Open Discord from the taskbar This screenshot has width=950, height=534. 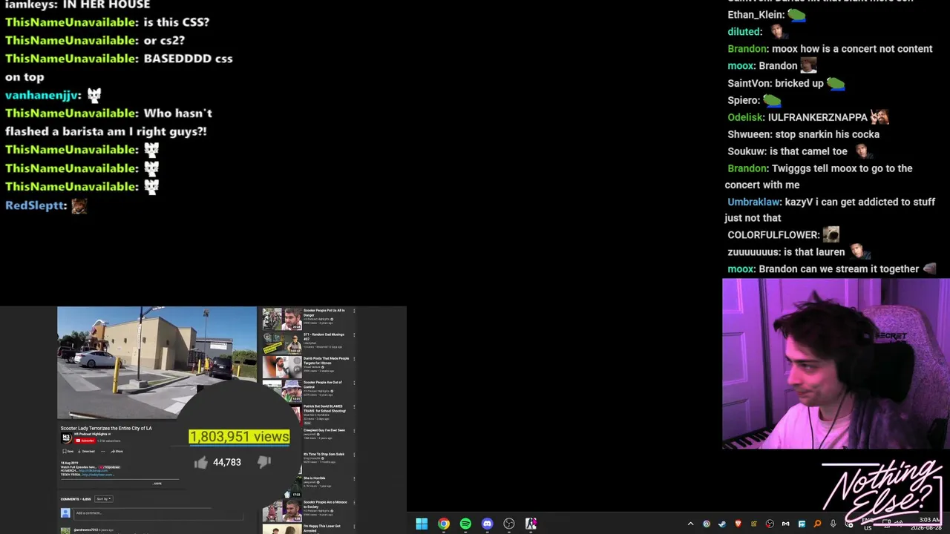(x=487, y=524)
